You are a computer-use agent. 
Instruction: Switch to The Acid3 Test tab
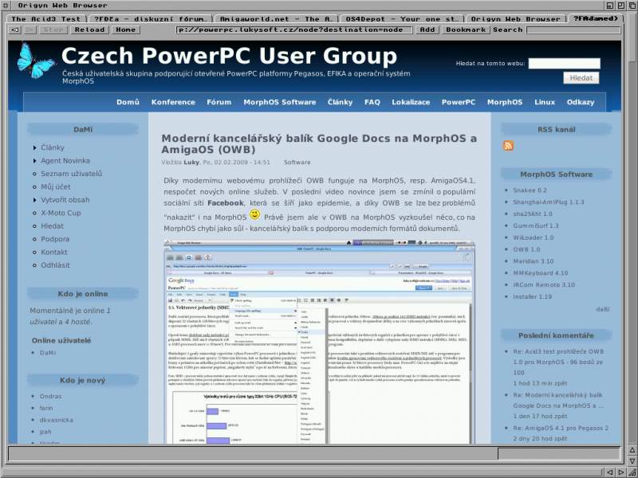(45, 18)
